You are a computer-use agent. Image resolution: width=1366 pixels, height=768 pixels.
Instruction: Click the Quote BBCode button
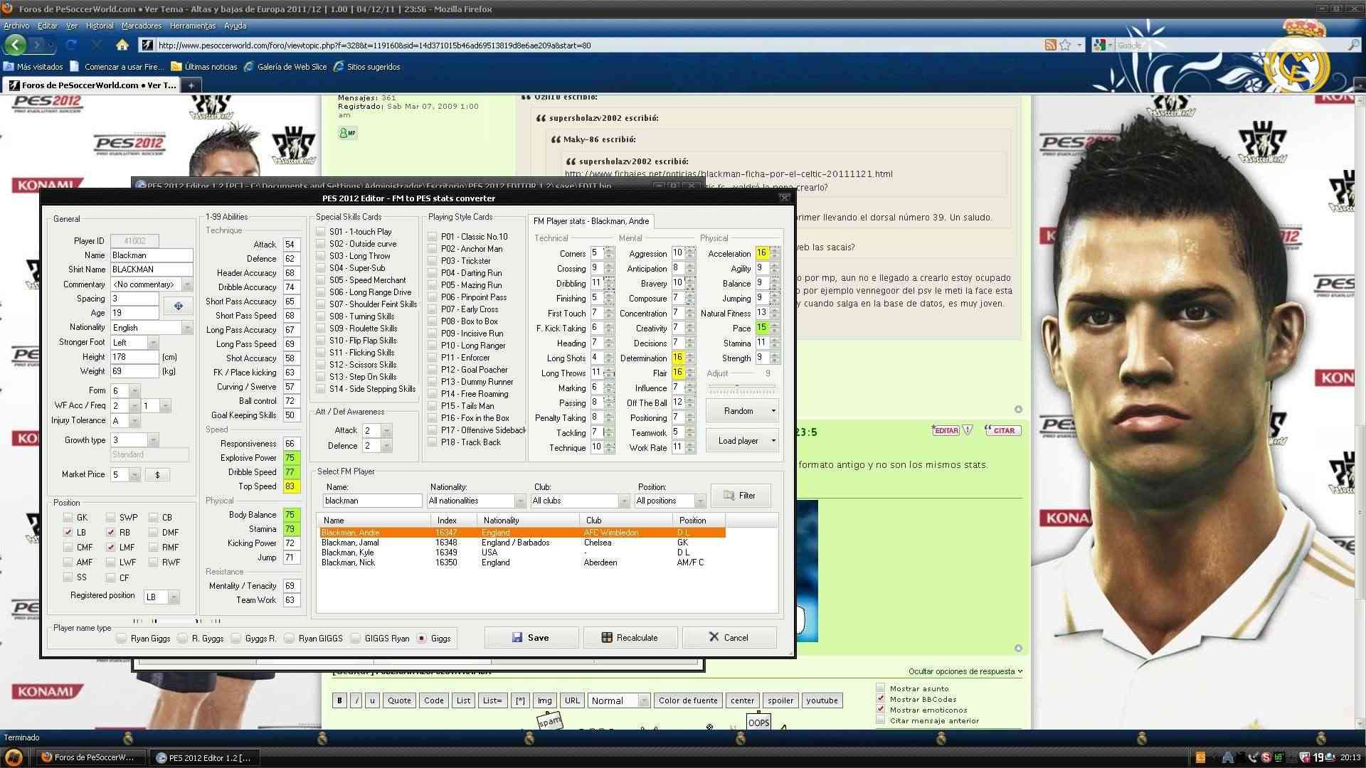(x=399, y=701)
